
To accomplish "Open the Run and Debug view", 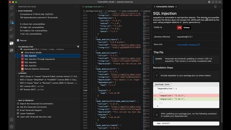I will 12,29.
